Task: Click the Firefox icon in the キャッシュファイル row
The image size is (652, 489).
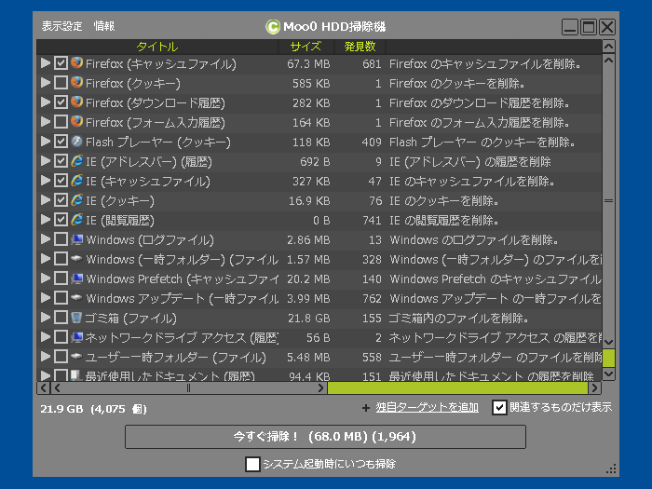Action: (77, 62)
